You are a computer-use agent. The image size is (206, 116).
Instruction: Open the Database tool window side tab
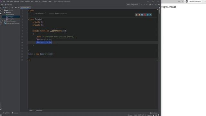[159, 11]
